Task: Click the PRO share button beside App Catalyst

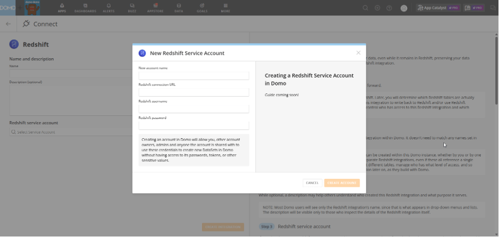Action: [x=474, y=8]
